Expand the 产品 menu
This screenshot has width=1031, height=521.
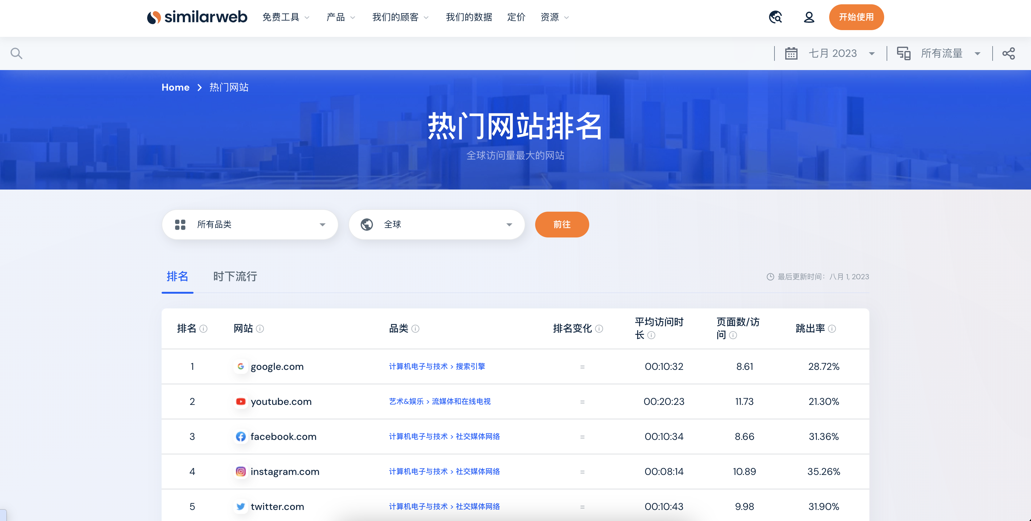(x=341, y=17)
